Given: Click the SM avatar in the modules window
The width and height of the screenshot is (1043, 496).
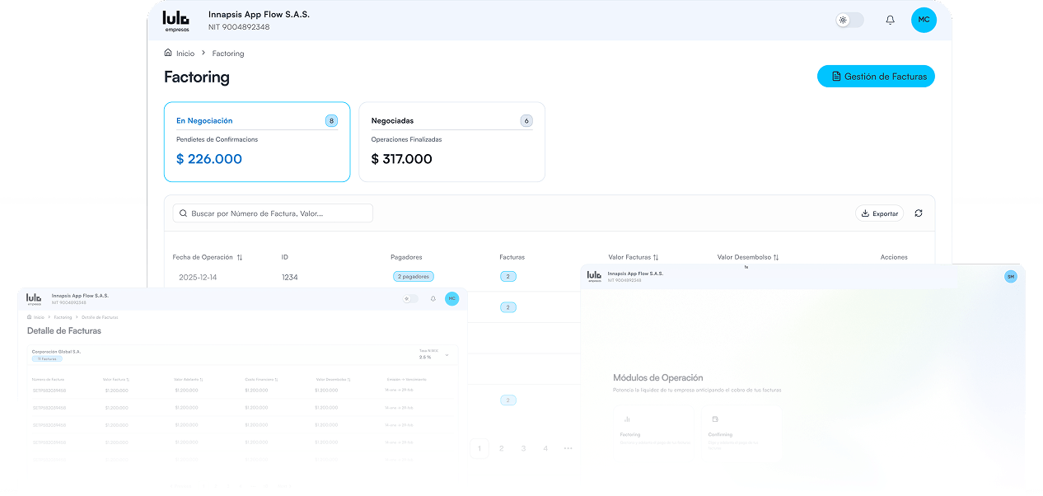Looking at the screenshot, I should (1010, 277).
